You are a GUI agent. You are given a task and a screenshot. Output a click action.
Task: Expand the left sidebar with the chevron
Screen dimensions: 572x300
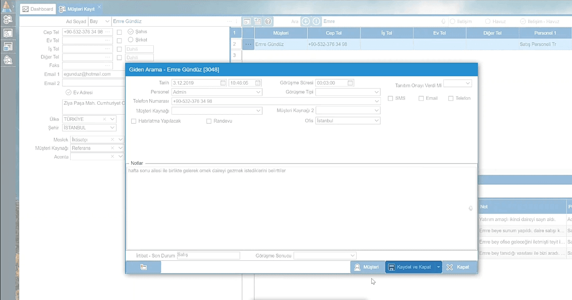[x=14, y=6]
